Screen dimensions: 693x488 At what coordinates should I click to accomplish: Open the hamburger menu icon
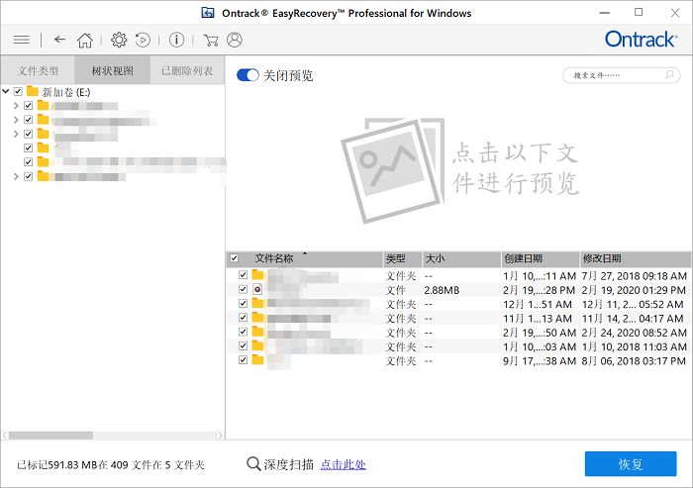(22, 40)
